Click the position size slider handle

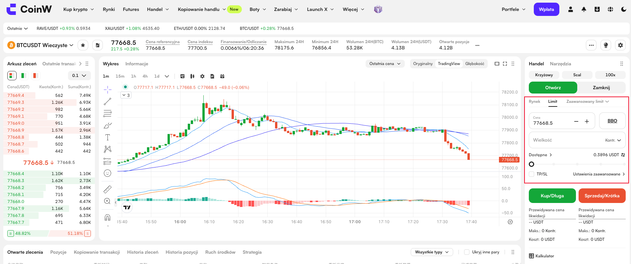click(531, 164)
